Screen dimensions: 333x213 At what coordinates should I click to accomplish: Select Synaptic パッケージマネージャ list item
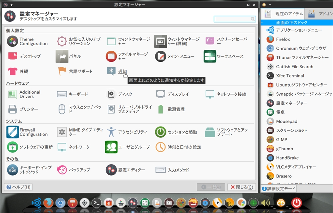[297, 94]
